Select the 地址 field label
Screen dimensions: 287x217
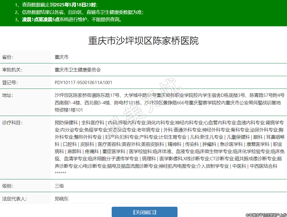click(x=8, y=95)
